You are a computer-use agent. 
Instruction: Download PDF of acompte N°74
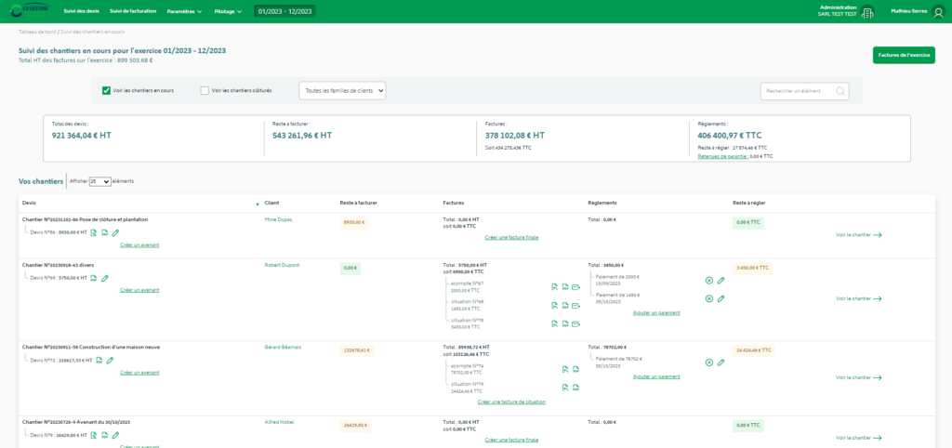(x=575, y=369)
